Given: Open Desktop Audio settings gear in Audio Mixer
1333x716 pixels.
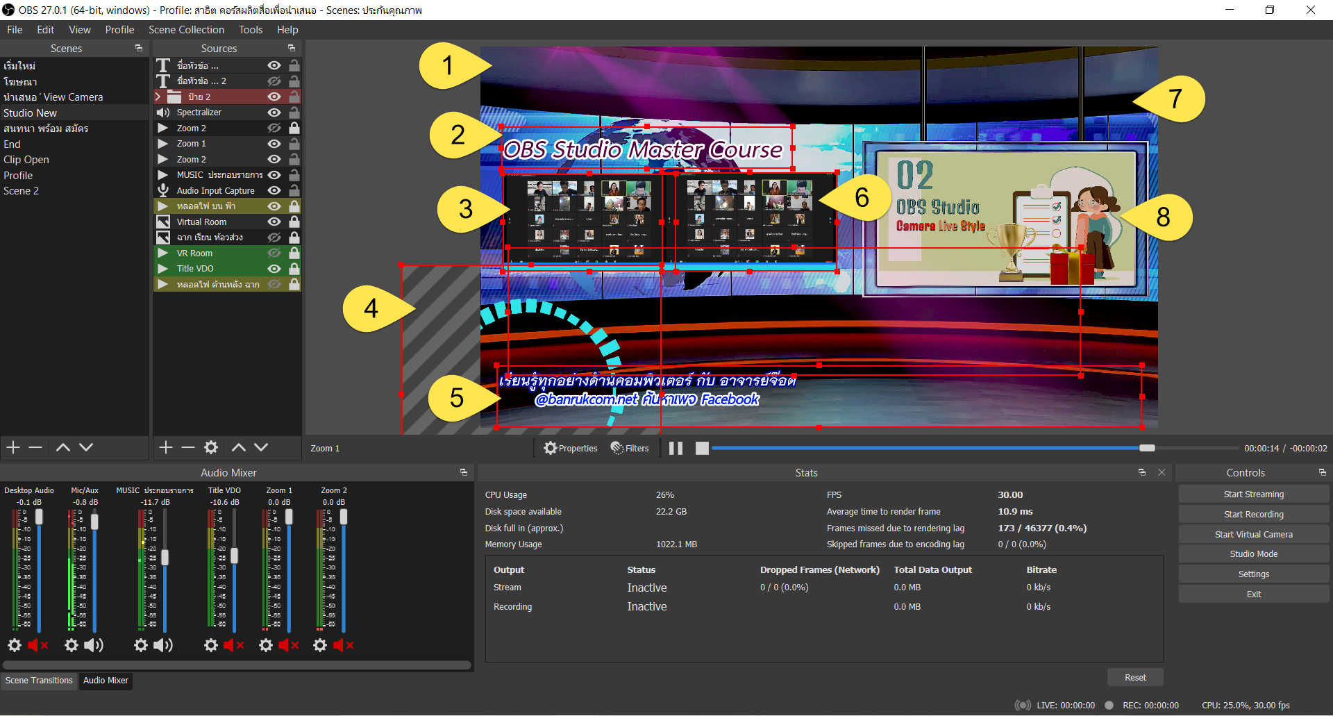Looking at the screenshot, I should 15,645.
